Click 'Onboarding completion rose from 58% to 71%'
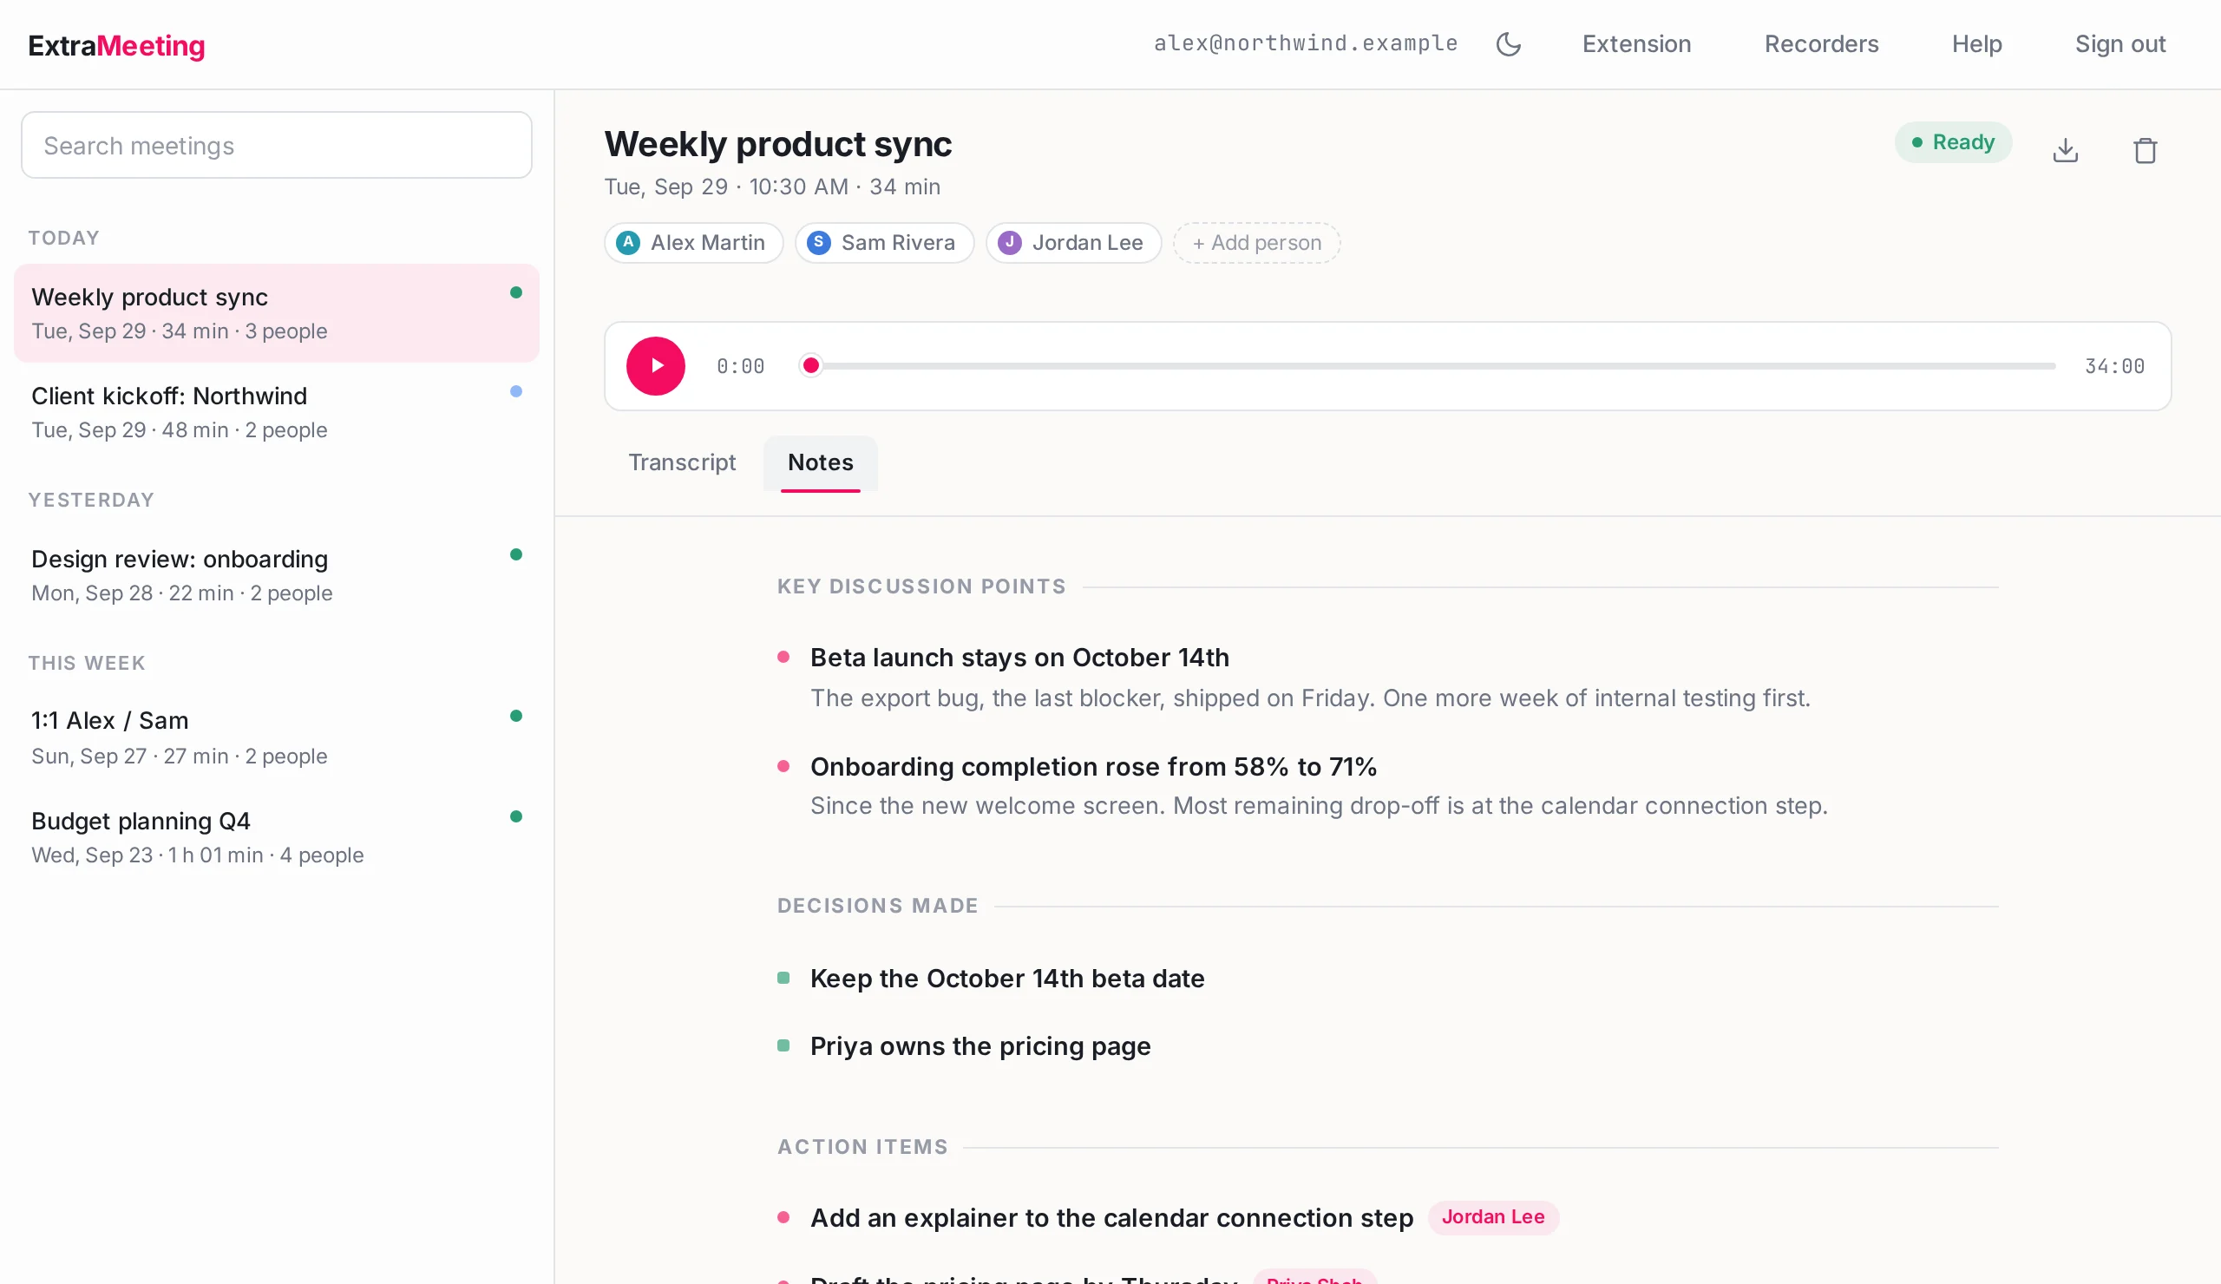Image resolution: width=2221 pixels, height=1284 pixels. pyautogui.click(x=1093, y=767)
